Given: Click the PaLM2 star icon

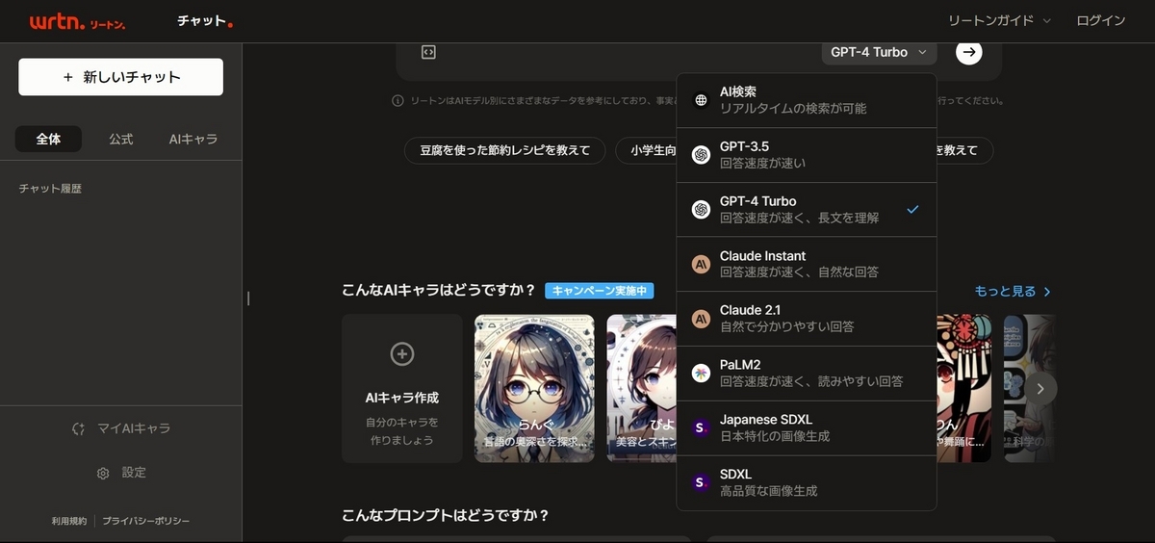Looking at the screenshot, I should pos(701,374).
